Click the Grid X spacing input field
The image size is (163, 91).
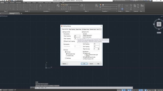coord(97,44)
